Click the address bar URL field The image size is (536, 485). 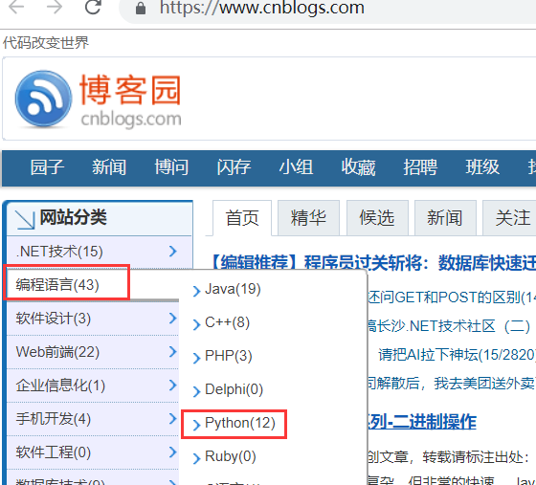(328, 9)
